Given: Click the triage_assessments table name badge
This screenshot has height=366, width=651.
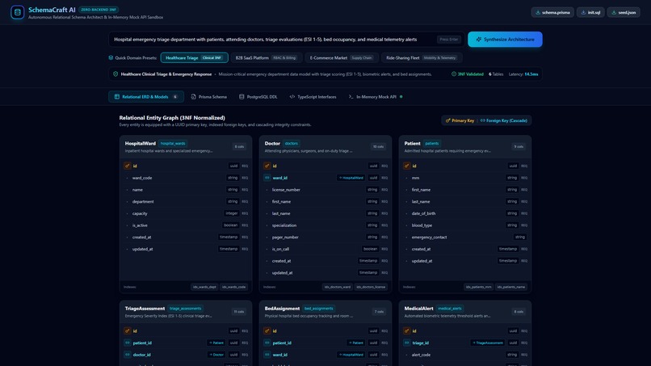Looking at the screenshot, I should (x=185, y=309).
